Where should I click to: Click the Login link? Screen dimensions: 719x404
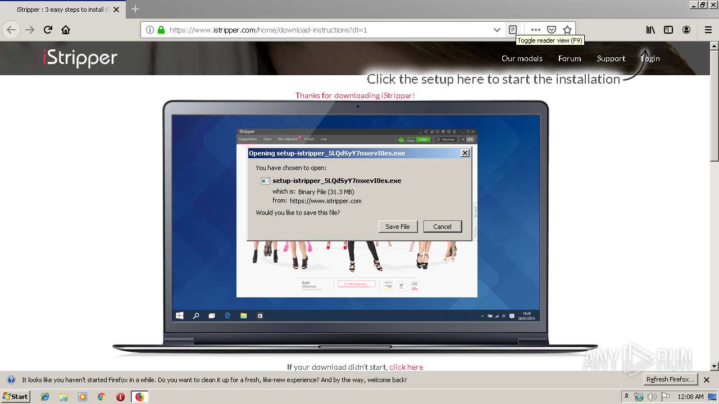[650, 58]
